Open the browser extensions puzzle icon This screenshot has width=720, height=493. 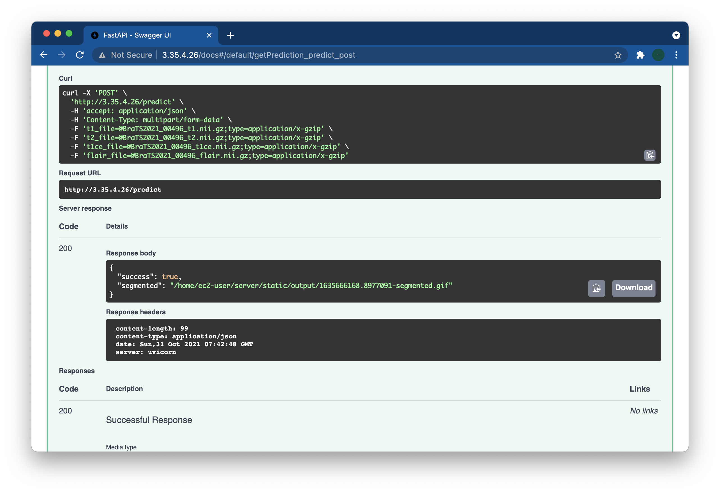[x=640, y=55]
